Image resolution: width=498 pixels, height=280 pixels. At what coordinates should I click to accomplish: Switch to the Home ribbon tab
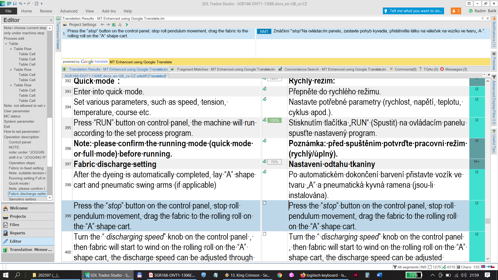tap(26, 11)
